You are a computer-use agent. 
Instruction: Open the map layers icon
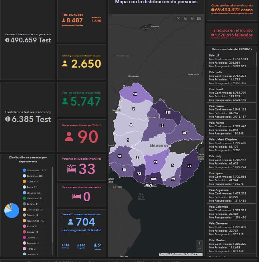click(x=192, y=18)
